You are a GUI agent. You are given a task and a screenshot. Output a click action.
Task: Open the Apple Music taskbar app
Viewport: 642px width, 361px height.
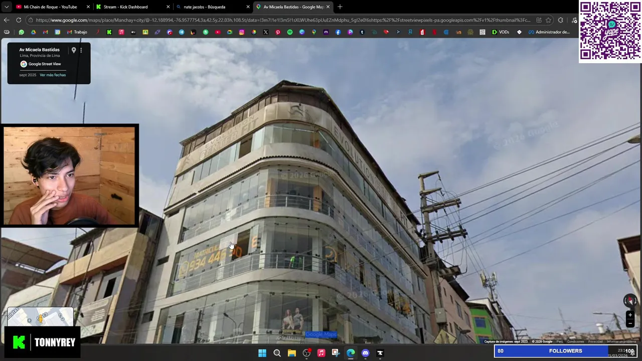(321, 353)
